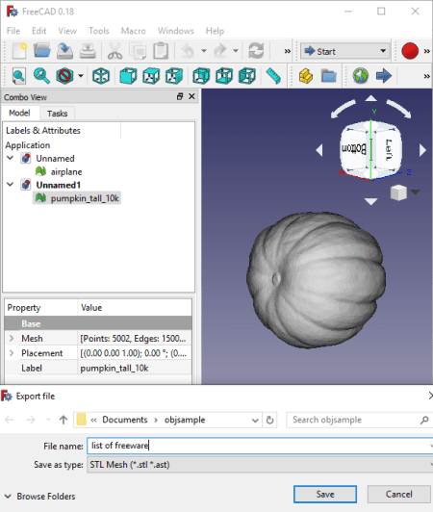This screenshot has width=433, height=512.
Task: Select the Top view cube icon
Action: point(151,76)
